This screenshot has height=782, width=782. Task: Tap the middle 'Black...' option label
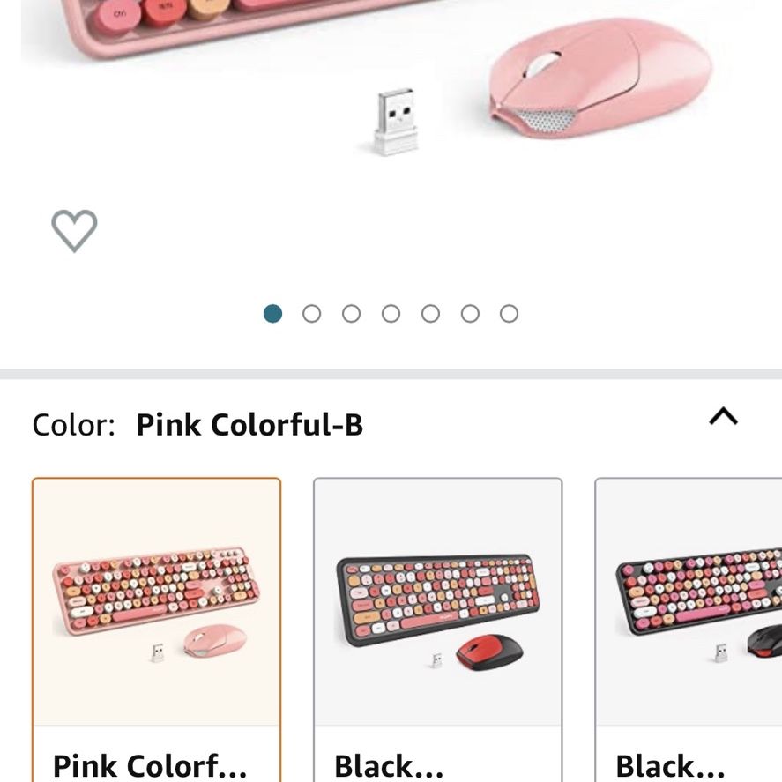pyautogui.click(x=389, y=765)
